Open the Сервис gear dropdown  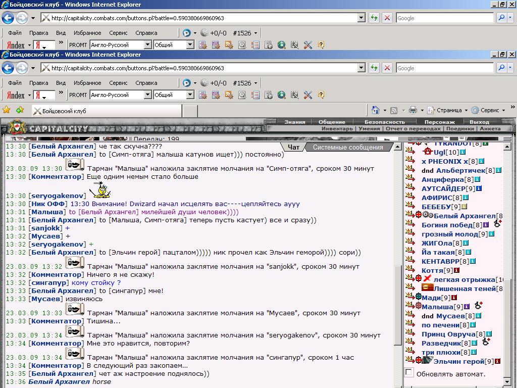tap(488, 110)
